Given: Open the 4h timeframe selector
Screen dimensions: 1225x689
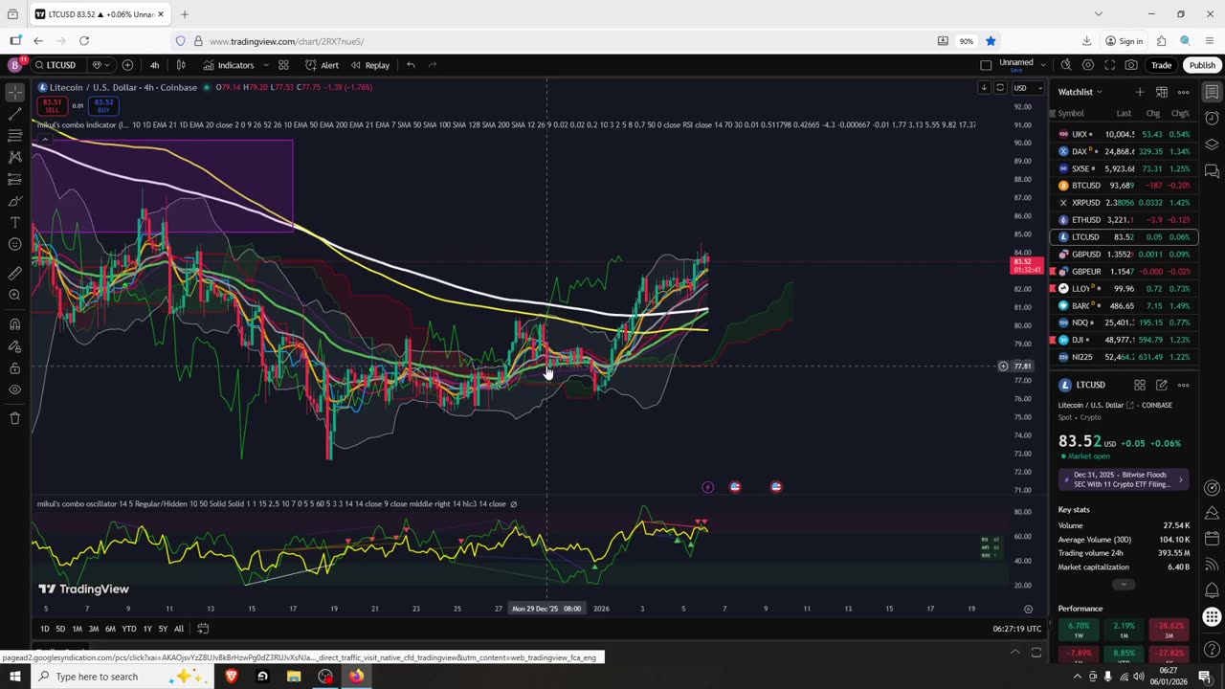Looking at the screenshot, I should [154, 65].
